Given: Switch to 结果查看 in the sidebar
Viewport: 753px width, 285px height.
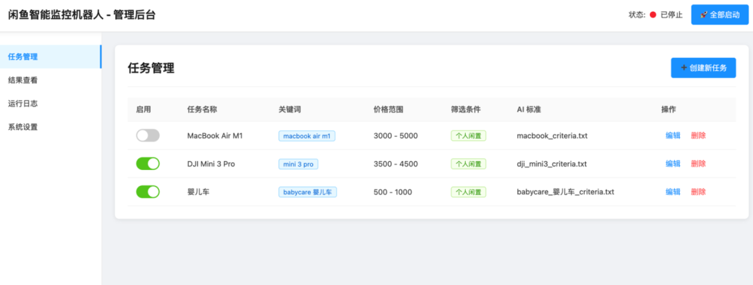Looking at the screenshot, I should pyautogui.click(x=50, y=80).
